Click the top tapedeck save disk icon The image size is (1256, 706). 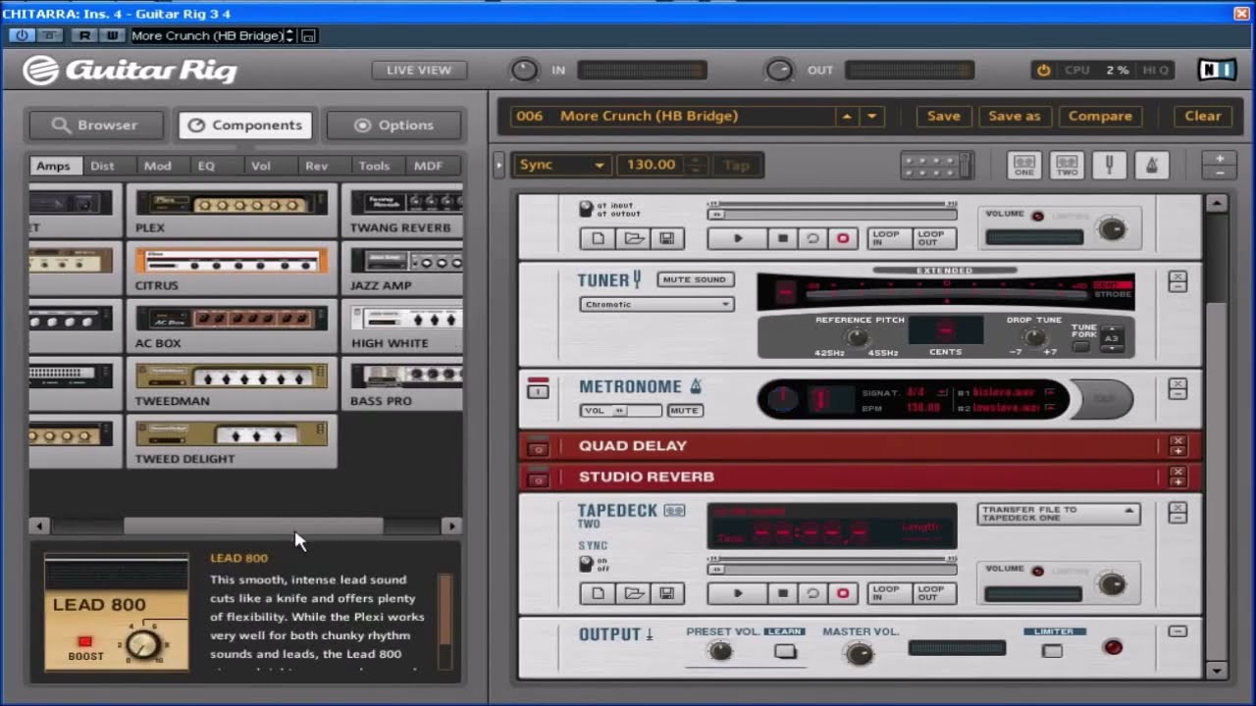click(x=666, y=238)
